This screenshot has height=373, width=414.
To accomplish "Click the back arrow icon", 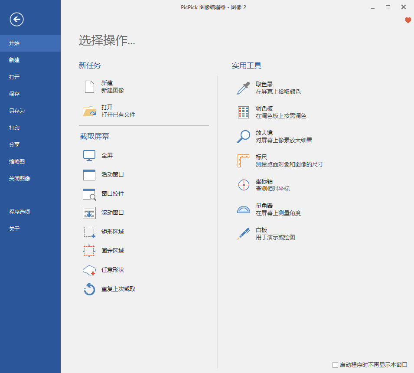I will [17, 19].
